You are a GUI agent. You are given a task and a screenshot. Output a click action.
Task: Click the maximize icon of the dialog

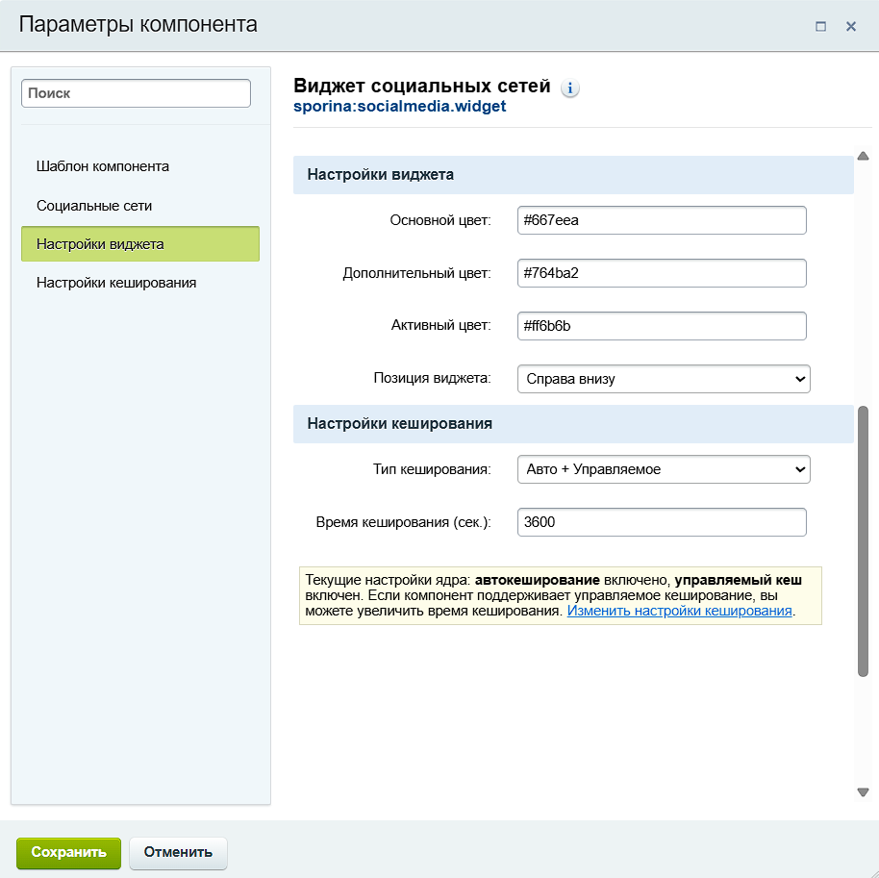click(x=820, y=27)
